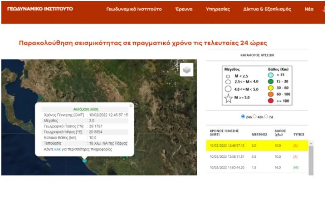Click the orange 60 - 100 depth circle
Screen dimensions: 327x199
tap(270, 94)
